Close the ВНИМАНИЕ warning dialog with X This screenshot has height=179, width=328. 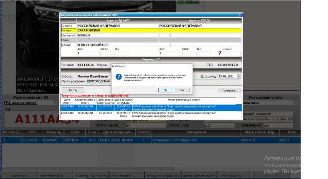click(190, 66)
